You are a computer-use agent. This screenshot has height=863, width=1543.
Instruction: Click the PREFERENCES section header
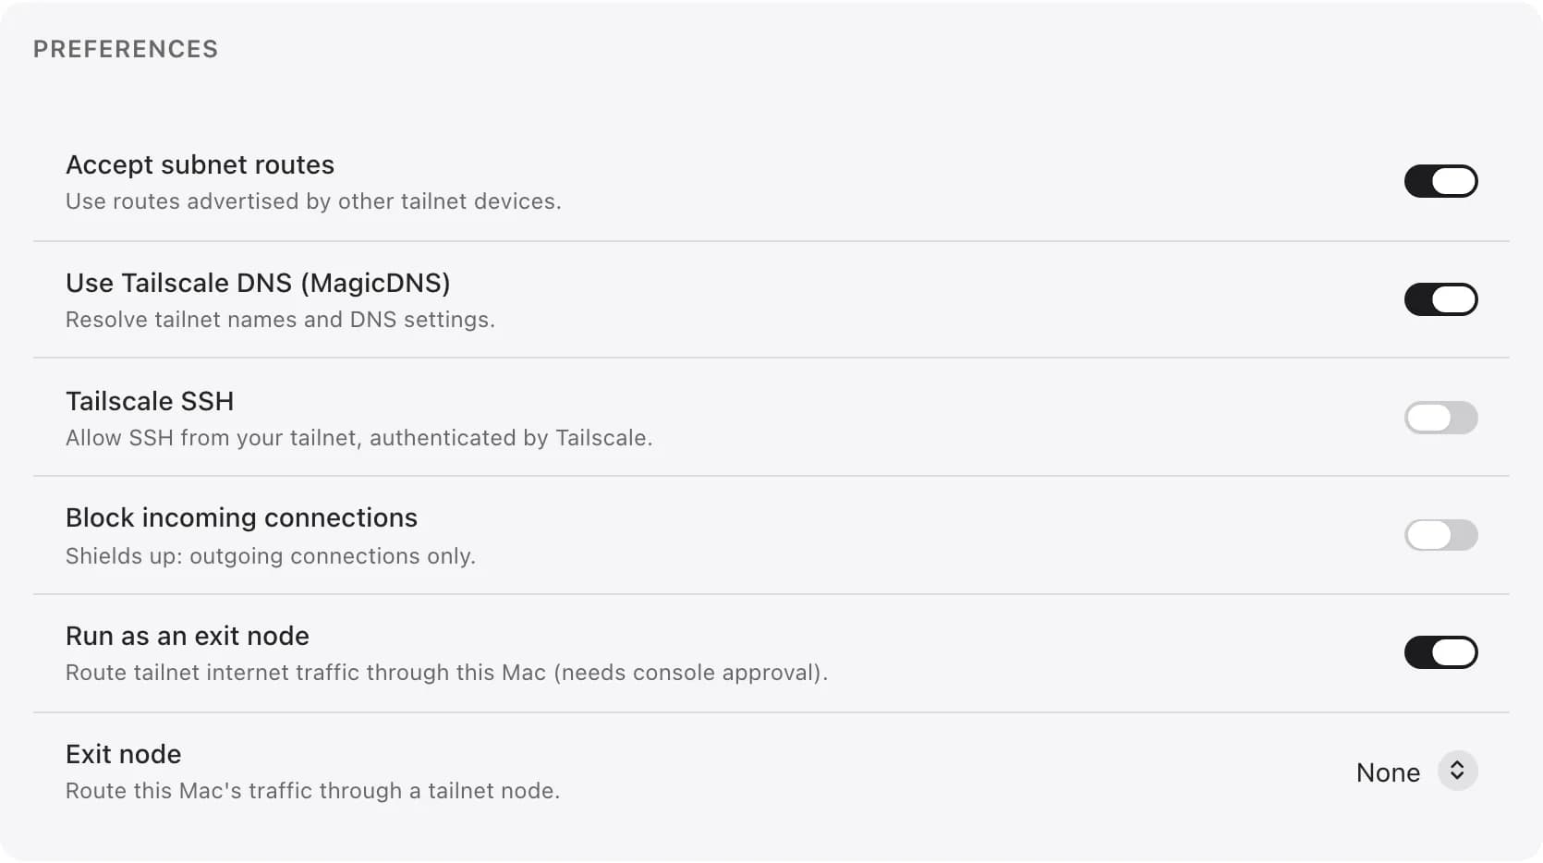pos(126,49)
